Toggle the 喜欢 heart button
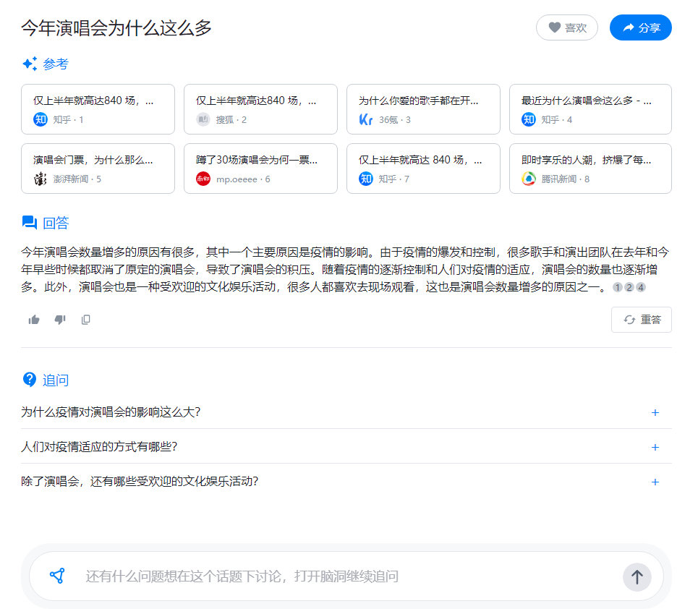The height and width of the screenshot is (609, 698). [x=566, y=27]
